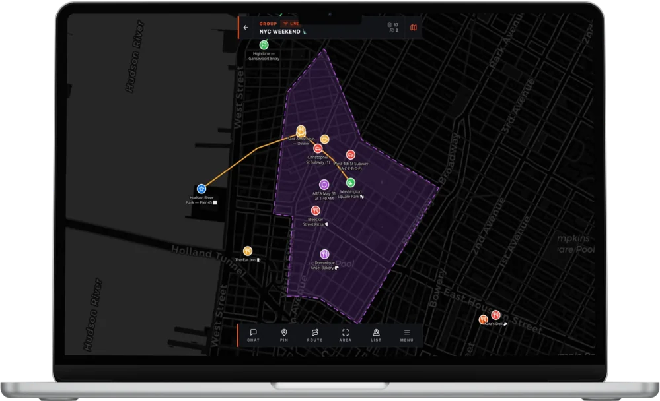Select the High Line Gansevoort Entry pin
Screen dimensions: 660x401
264,45
